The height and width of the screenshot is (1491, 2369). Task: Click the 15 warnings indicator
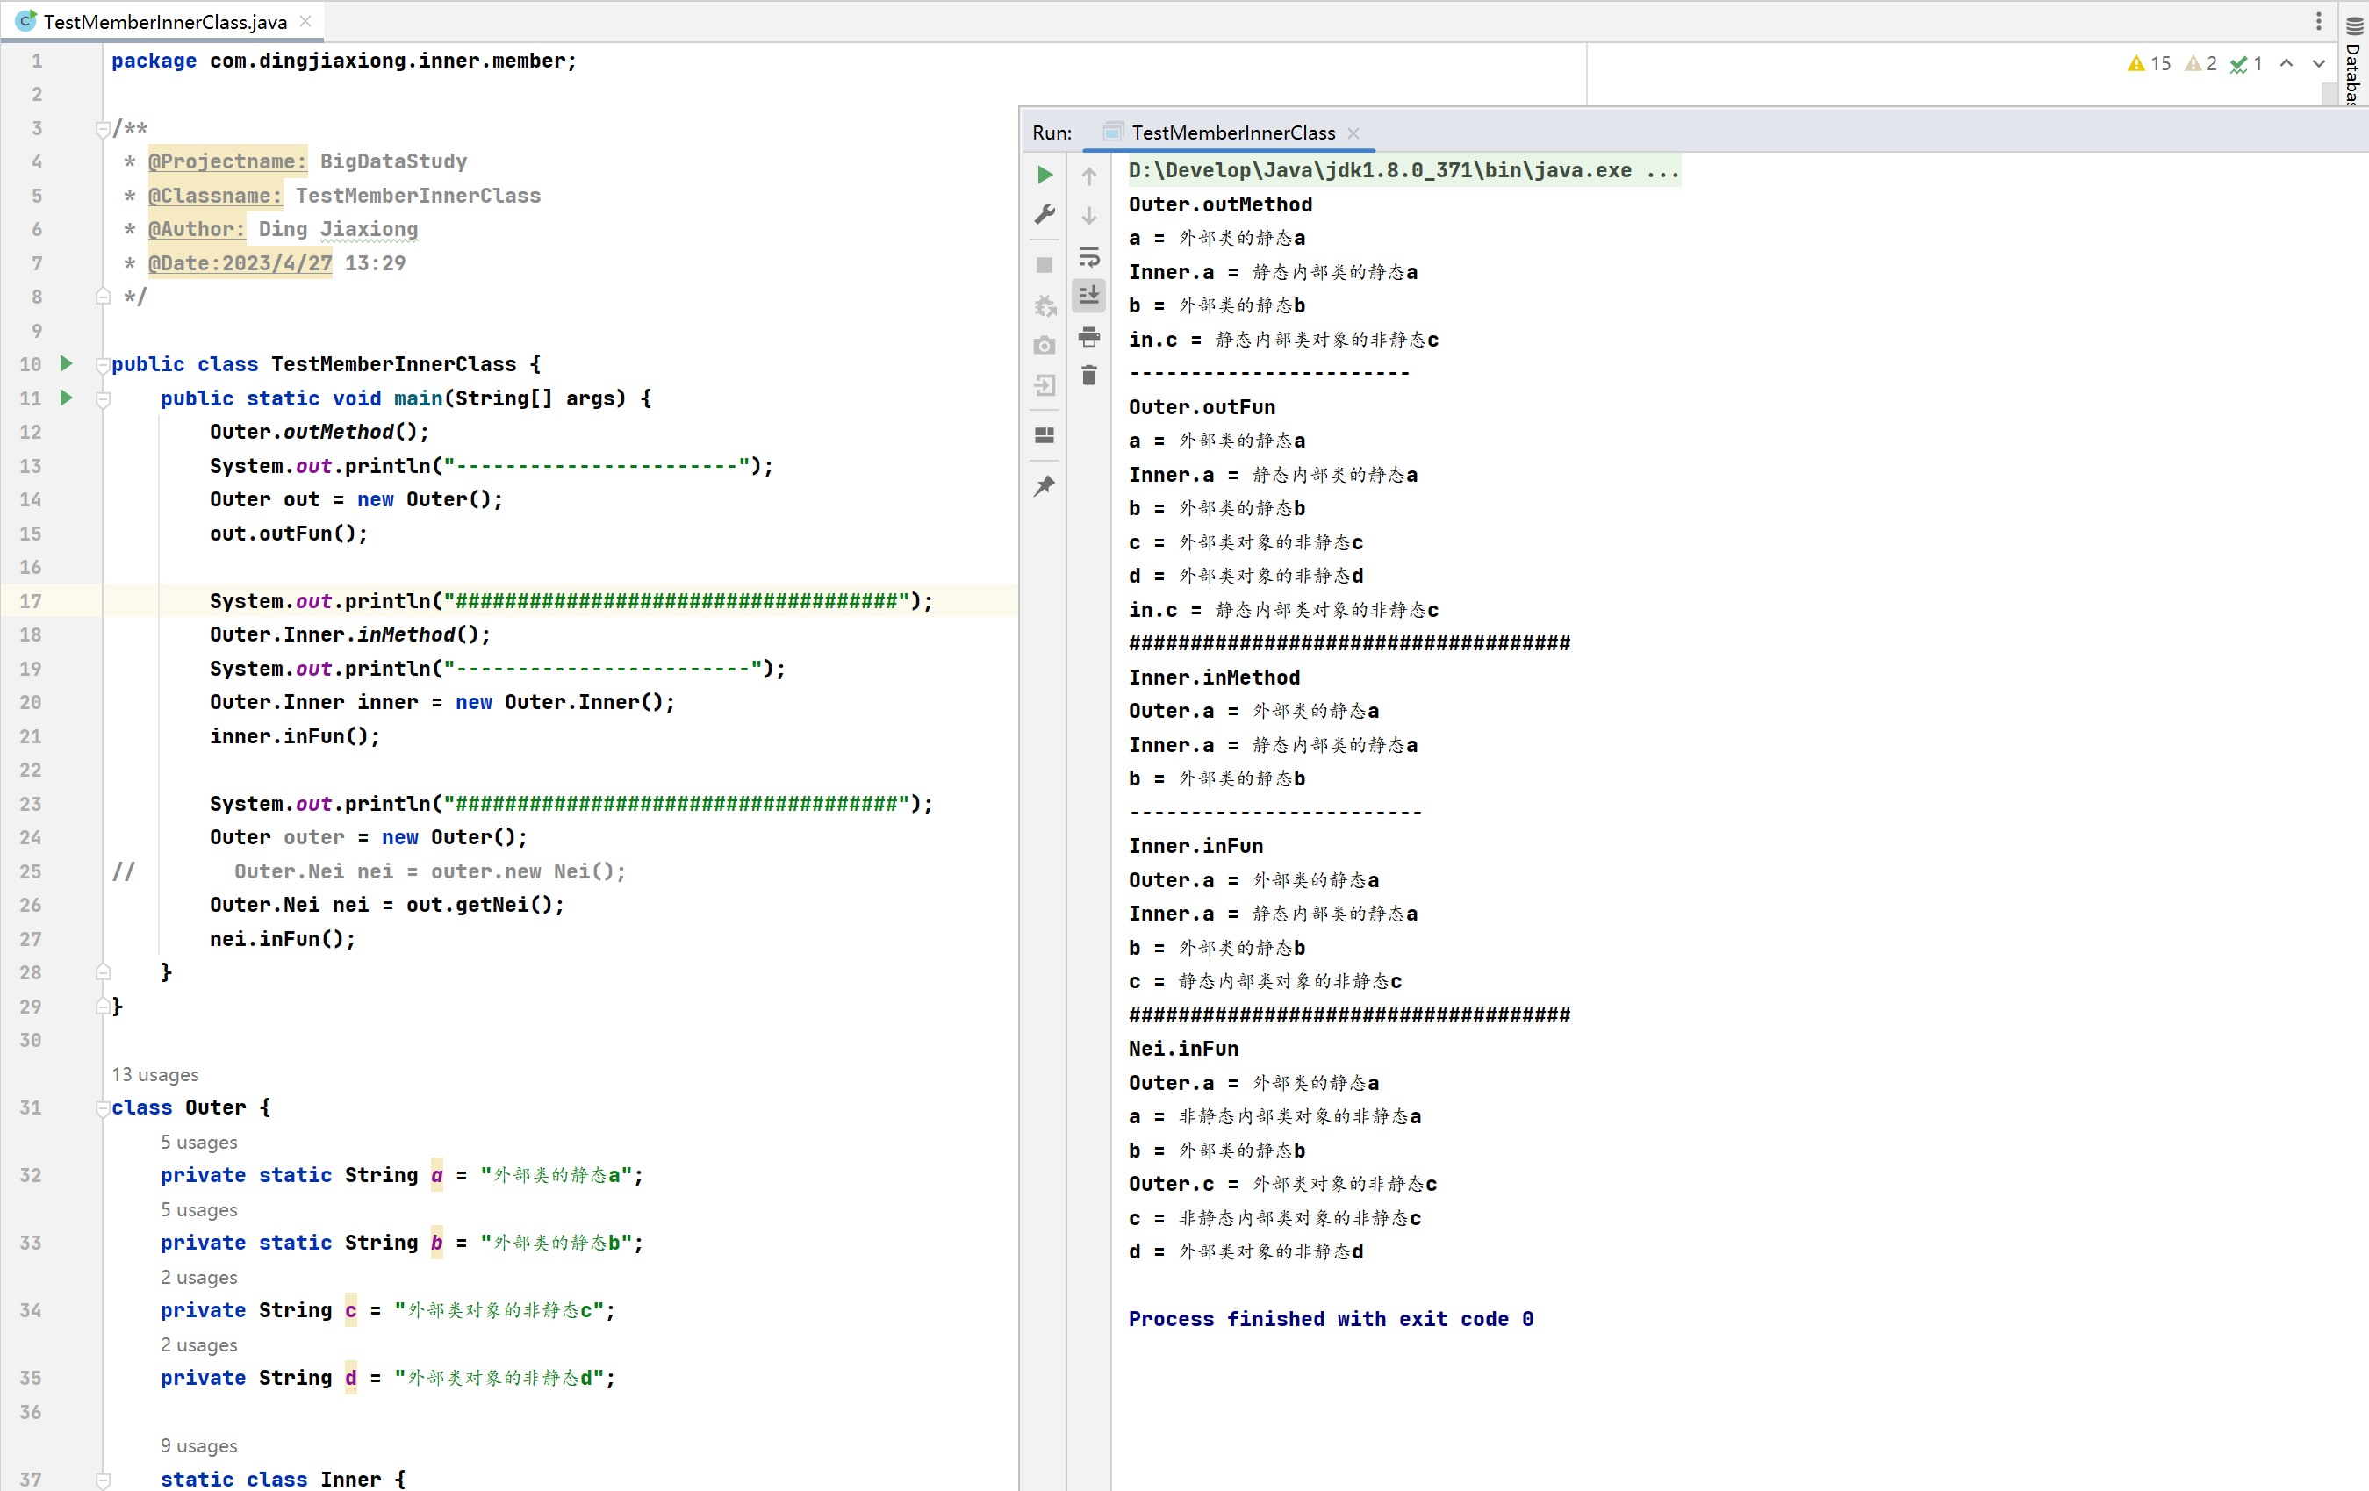(2150, 64)
